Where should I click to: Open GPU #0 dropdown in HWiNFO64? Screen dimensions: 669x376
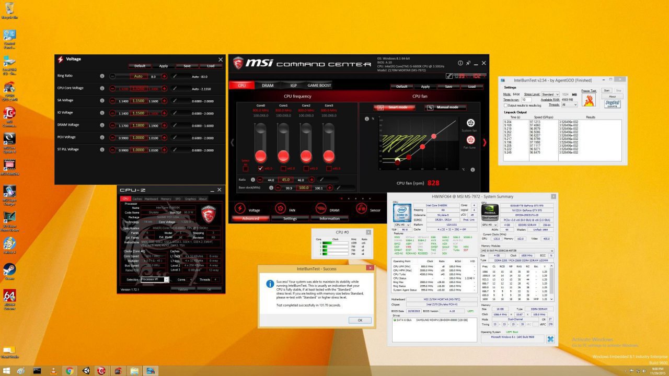click(489, 225)
